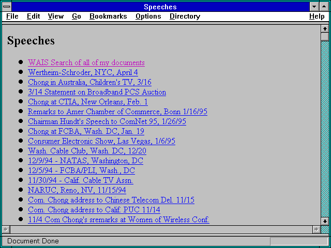Screen dimensions: 331x248
Task: Open the Options menu
Action: coord(148,16)
